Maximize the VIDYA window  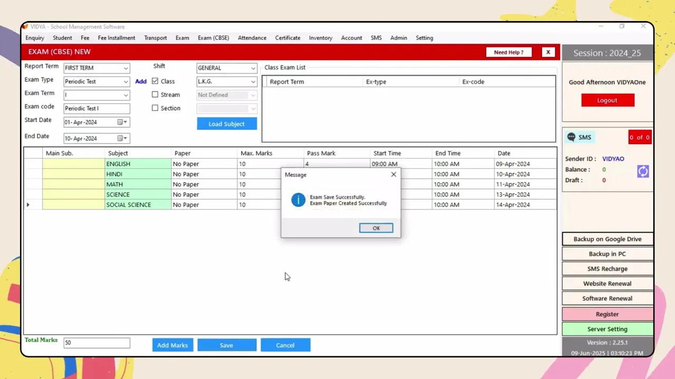click(622, 26)
